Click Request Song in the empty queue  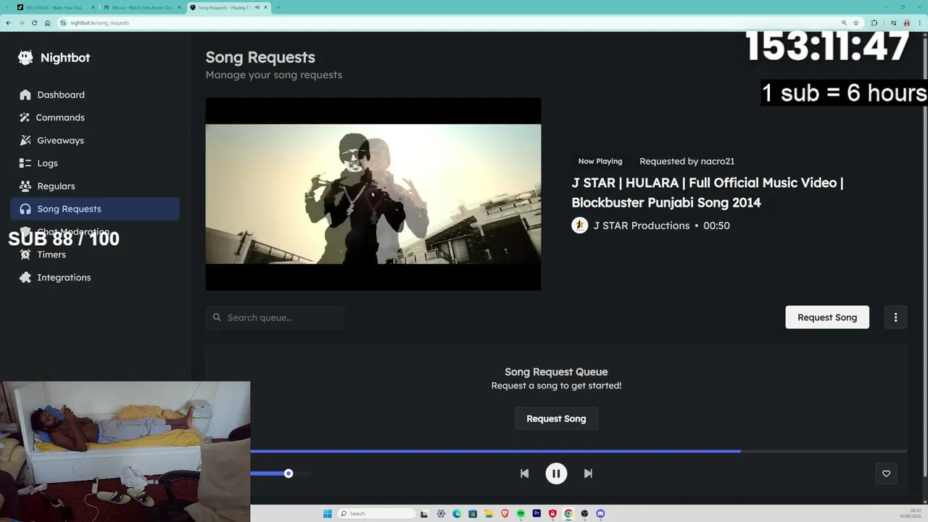556,418
